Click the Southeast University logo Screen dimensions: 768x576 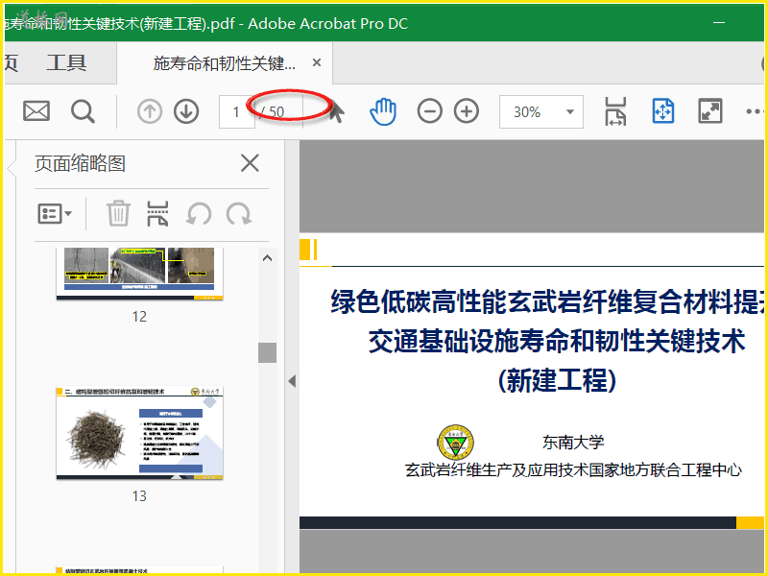(455, 442)
